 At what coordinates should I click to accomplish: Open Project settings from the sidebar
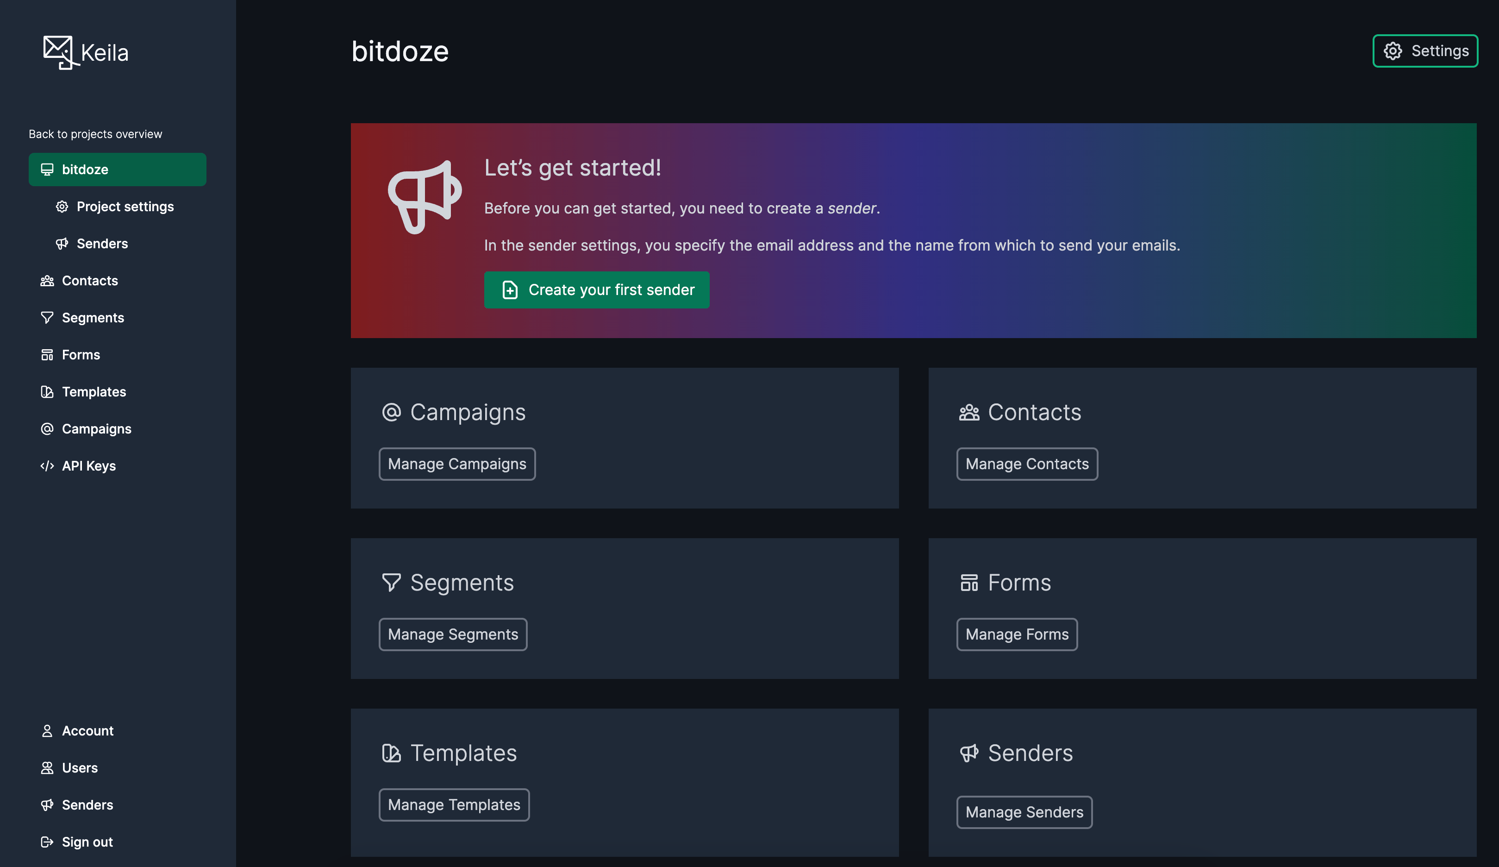tap(125, 207)
